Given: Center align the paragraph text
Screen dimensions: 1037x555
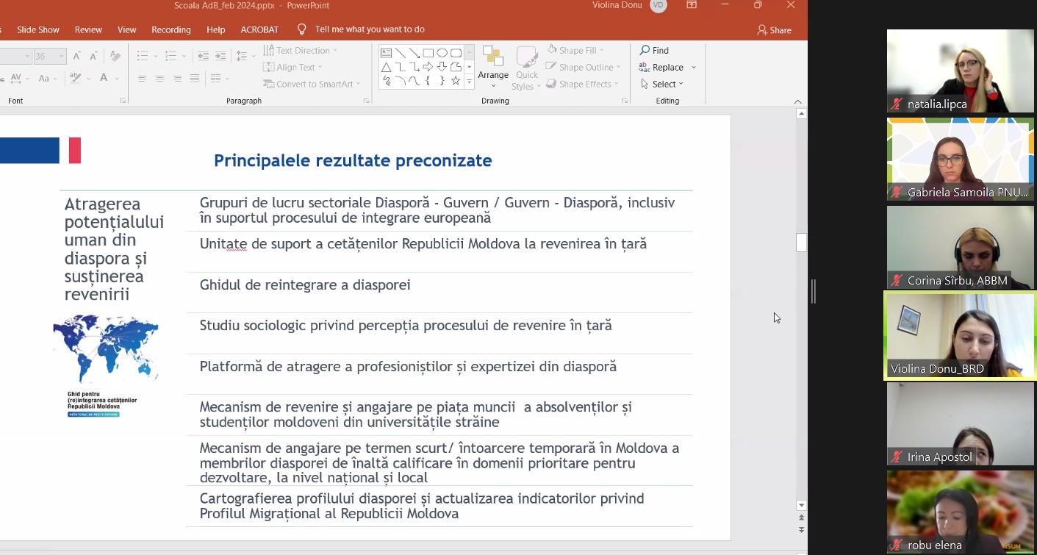Looking at the screenshot, I should point(159,79).
